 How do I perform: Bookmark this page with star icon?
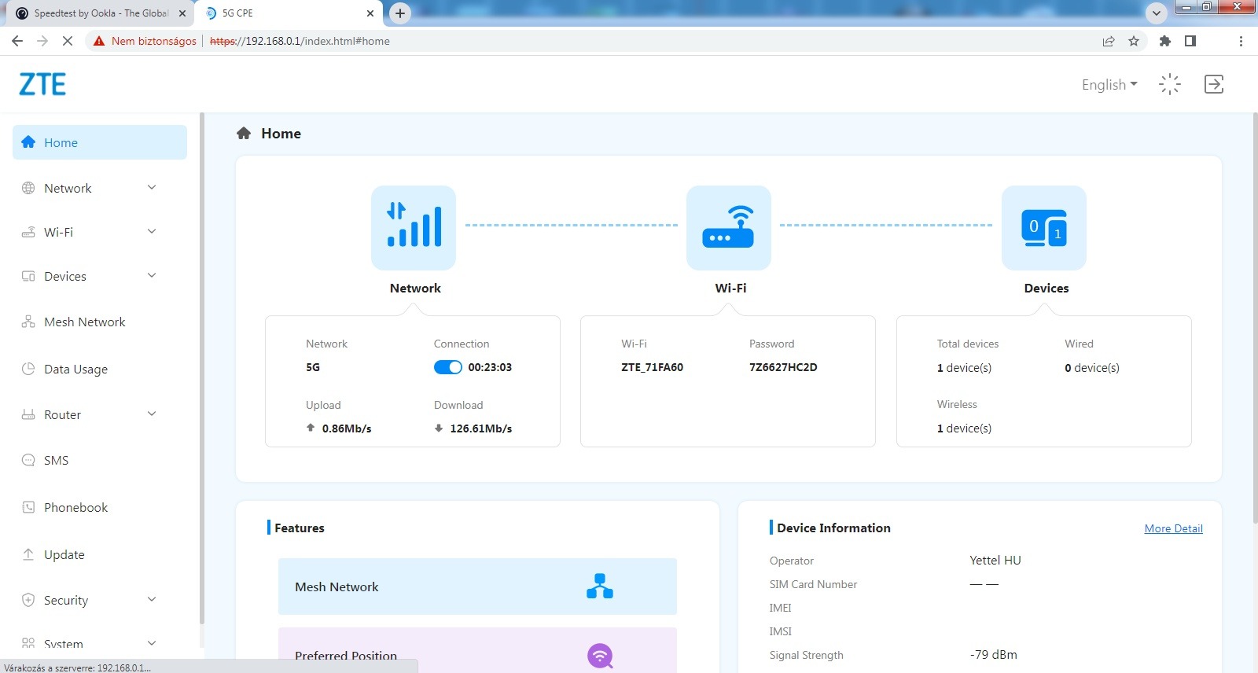click(x=1134, y=41)
